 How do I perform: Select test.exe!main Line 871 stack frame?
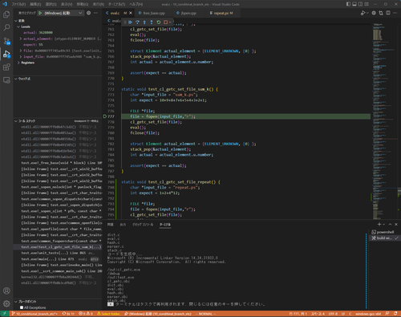pos(58,259)
